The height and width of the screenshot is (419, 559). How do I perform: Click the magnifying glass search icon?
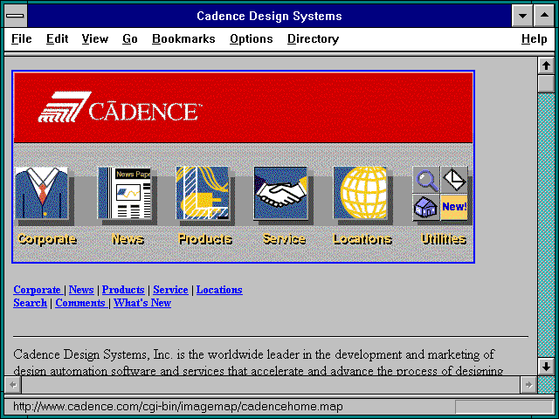pyautogui.click(x=426, y=180)
